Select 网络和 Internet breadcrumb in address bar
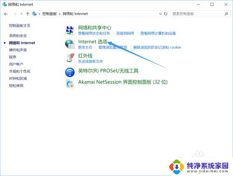233x176 pixels. coord(75,14)
